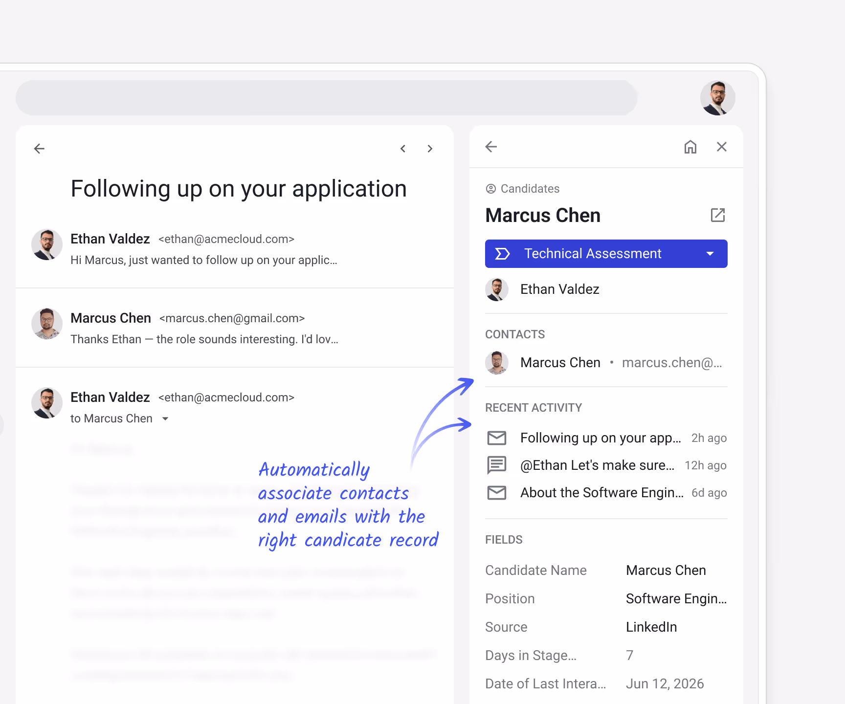Screen dimensions: 845x704
Task: Go to the home icon in the side panel
Action: [690, 147]
